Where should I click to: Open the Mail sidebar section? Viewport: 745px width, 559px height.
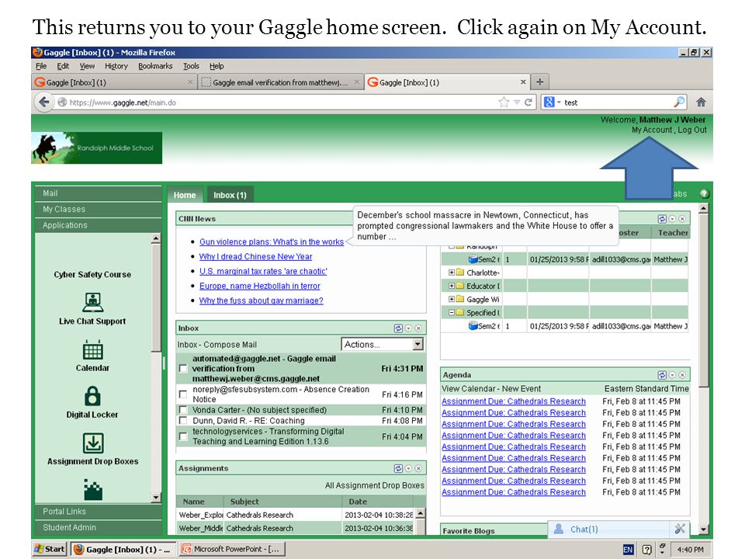[98, 193]
